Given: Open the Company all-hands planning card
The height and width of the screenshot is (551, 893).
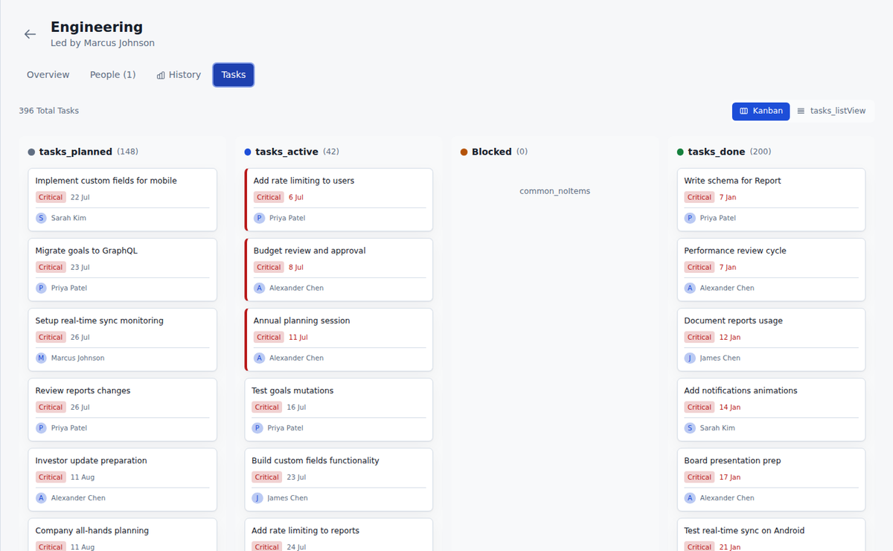Looking at the screenshot, I should point(123,535).
